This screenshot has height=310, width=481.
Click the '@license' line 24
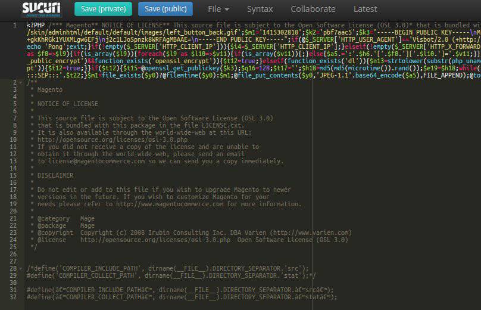coord(189,240)
